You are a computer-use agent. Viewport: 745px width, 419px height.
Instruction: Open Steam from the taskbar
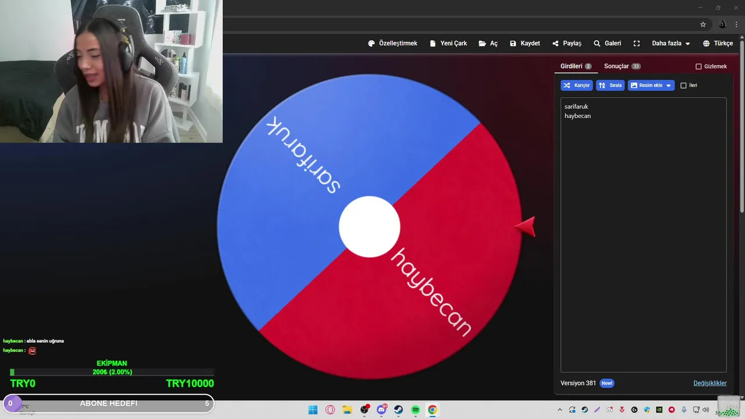pos(399,410)
